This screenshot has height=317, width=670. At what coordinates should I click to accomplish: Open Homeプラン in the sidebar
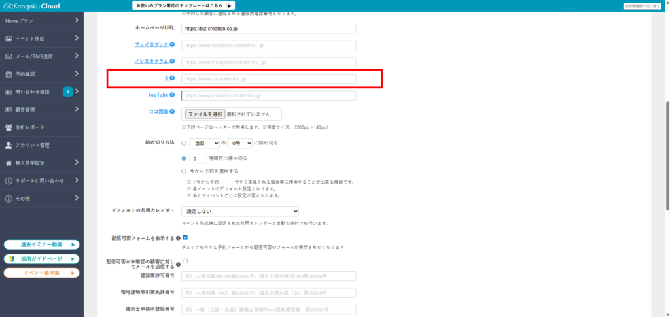point(42,20)
